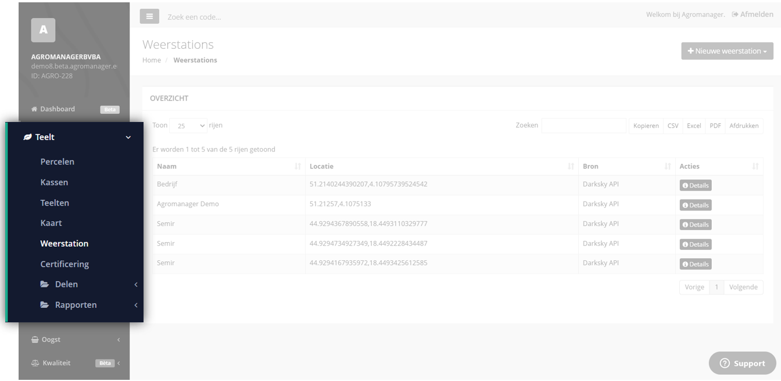Screen dimensions: 781x381
Task: Collapse the Teelt menu chevron
Action: pos(128,138)
